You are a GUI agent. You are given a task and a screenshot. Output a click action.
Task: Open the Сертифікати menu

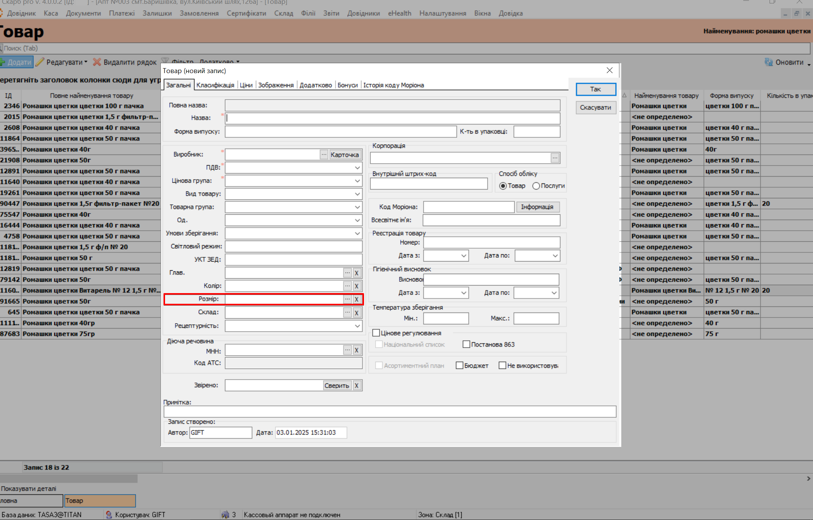pyautogui.click(x=246, y=13)
